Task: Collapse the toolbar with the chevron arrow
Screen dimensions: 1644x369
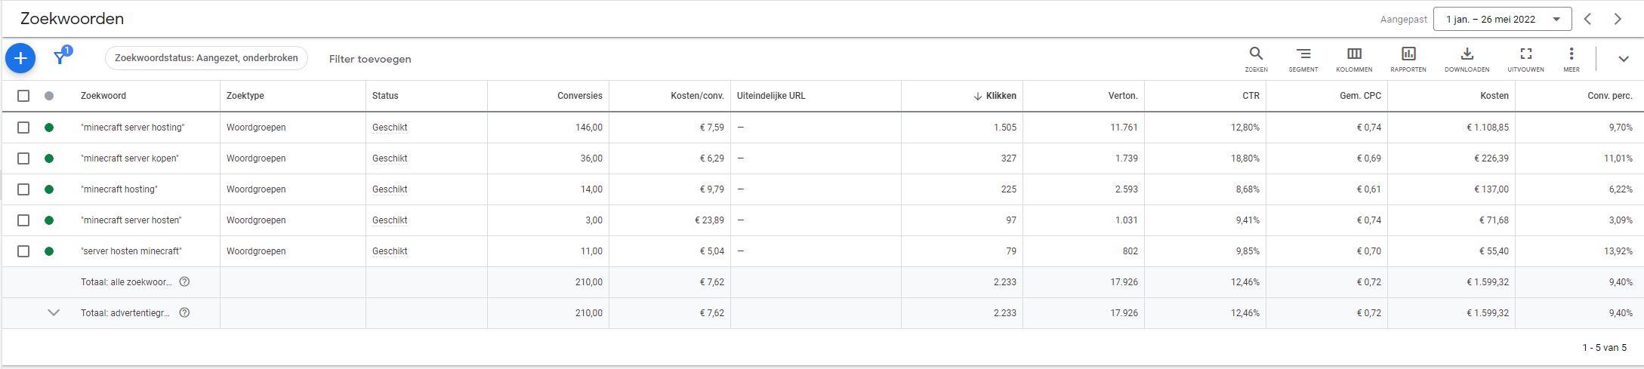Action: [1624, 59]
